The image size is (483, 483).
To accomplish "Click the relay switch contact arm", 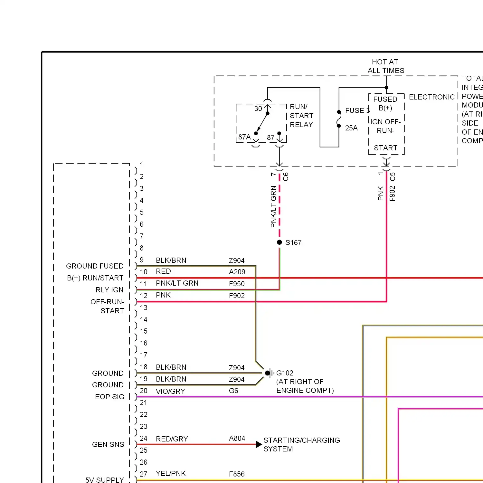I will 262,122.
